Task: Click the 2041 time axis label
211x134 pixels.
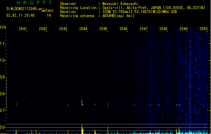Action: pyautogui.click(x=23, y=29)
